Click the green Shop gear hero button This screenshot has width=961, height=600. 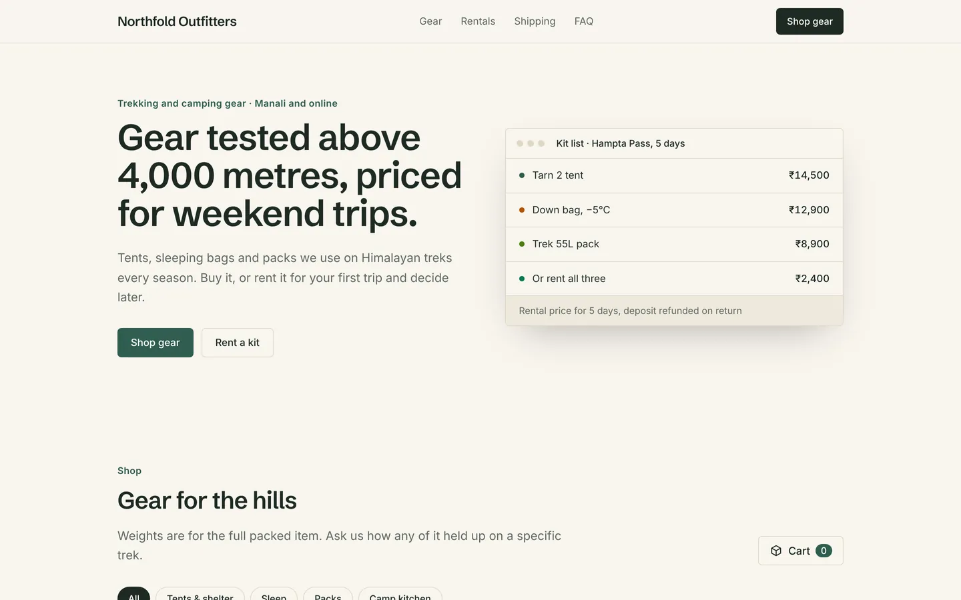point(155,343)
